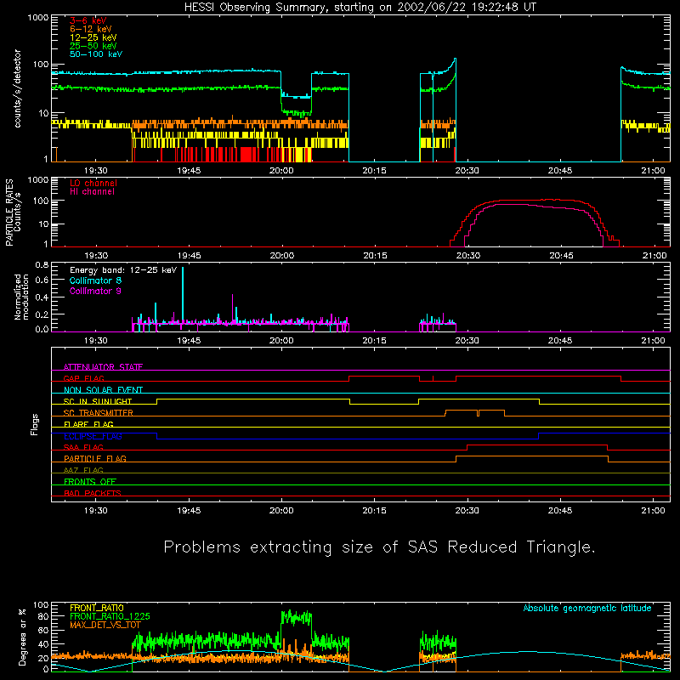Screen dimensions: 680x680
Task: Click the "0.8" value on the modulation axis
Action: (42, 264)
